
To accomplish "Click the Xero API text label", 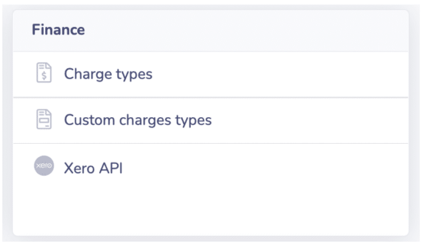I will [93, 168].
